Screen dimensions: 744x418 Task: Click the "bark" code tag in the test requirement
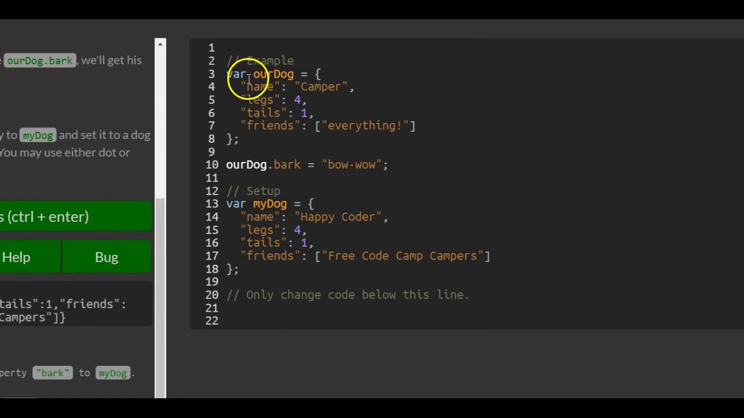[52, 373]
